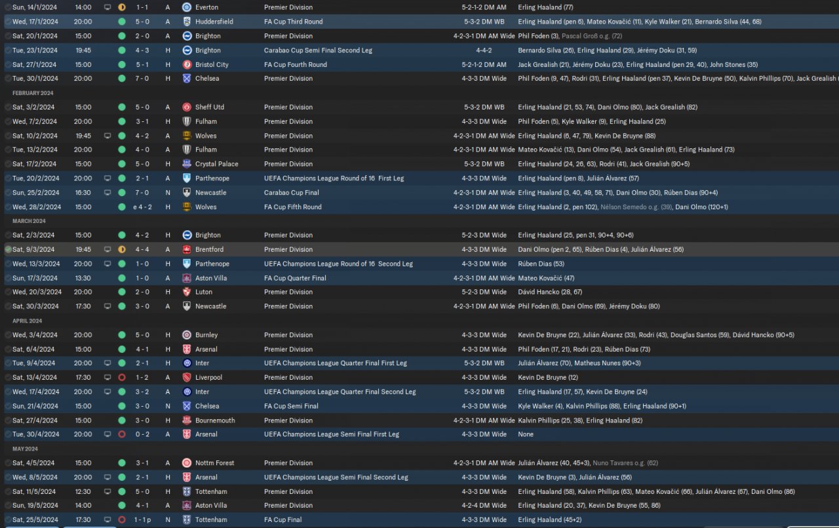Click the Nottm Forest club badge
This screenshot has width=839, height=528.
pyautogui.click(x=187, y=462)
